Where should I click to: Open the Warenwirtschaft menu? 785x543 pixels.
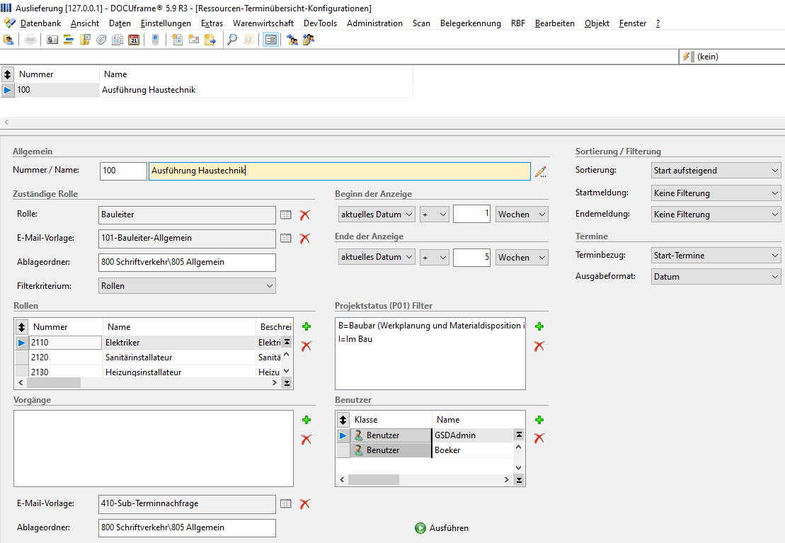pos(263,23)
